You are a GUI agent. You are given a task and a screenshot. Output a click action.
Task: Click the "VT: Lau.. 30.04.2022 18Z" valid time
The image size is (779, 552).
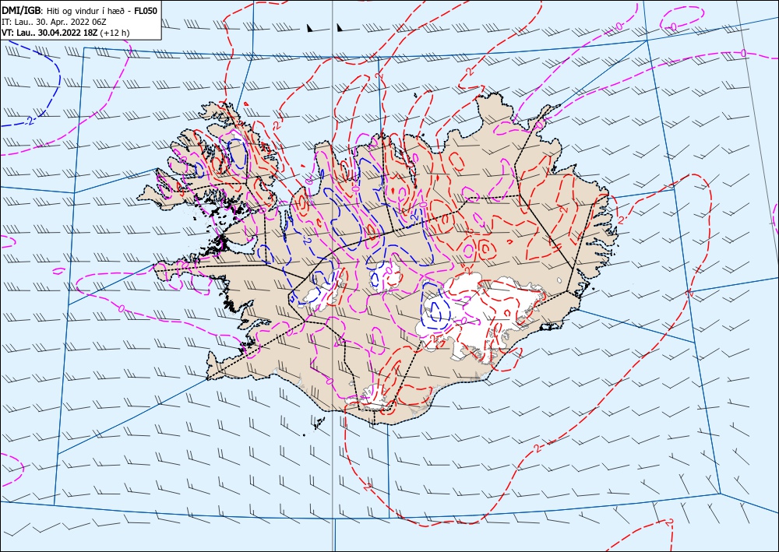coord(50,33)
